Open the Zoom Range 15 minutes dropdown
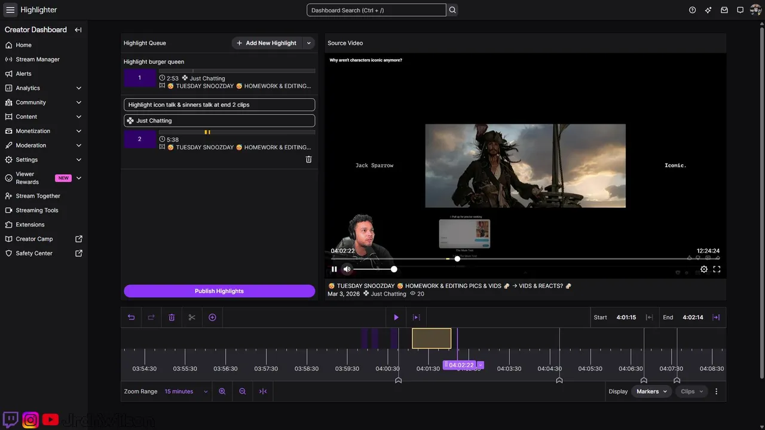This screenshot has height=430, width=765. pyautogui.click(x=186, y=391)
